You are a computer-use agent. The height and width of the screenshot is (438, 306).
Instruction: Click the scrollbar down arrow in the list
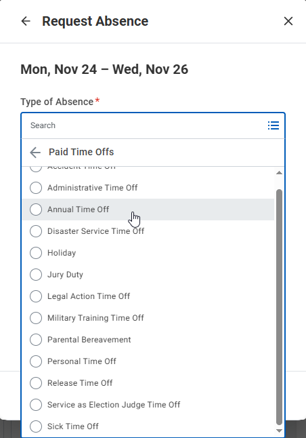(279, 431)
